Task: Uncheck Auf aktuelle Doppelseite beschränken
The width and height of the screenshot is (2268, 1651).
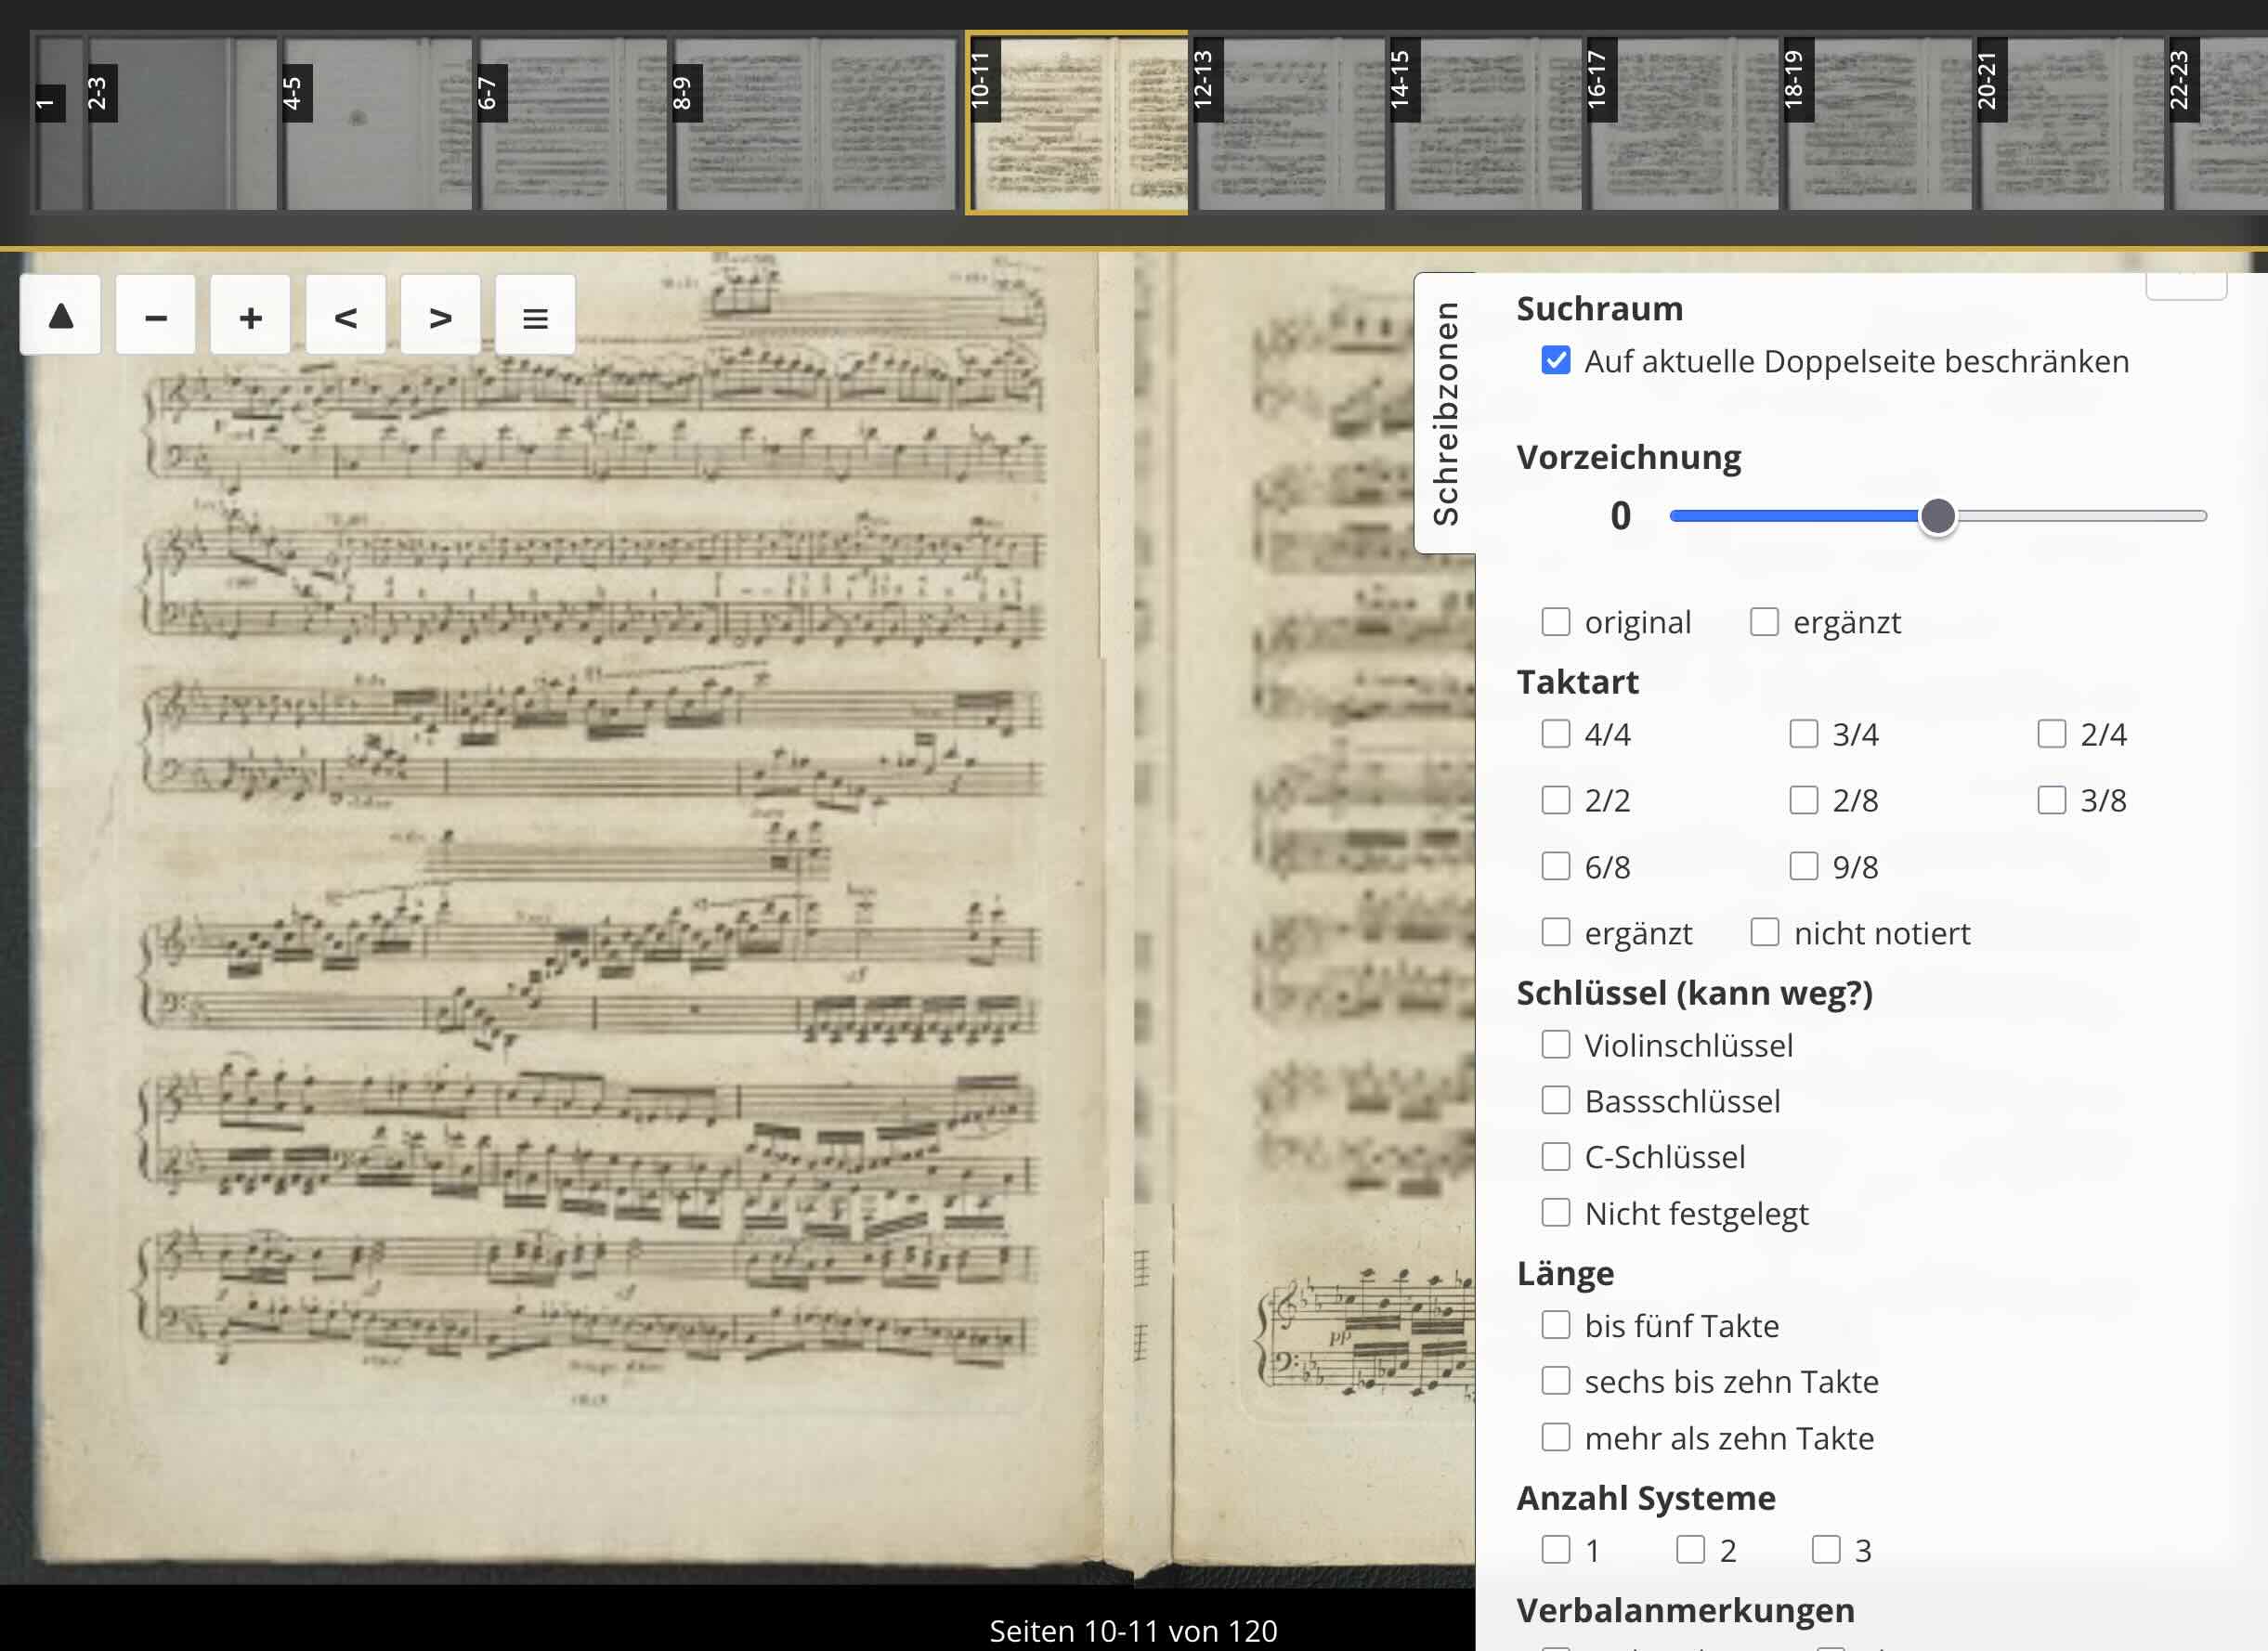Action: [1556, 360]
